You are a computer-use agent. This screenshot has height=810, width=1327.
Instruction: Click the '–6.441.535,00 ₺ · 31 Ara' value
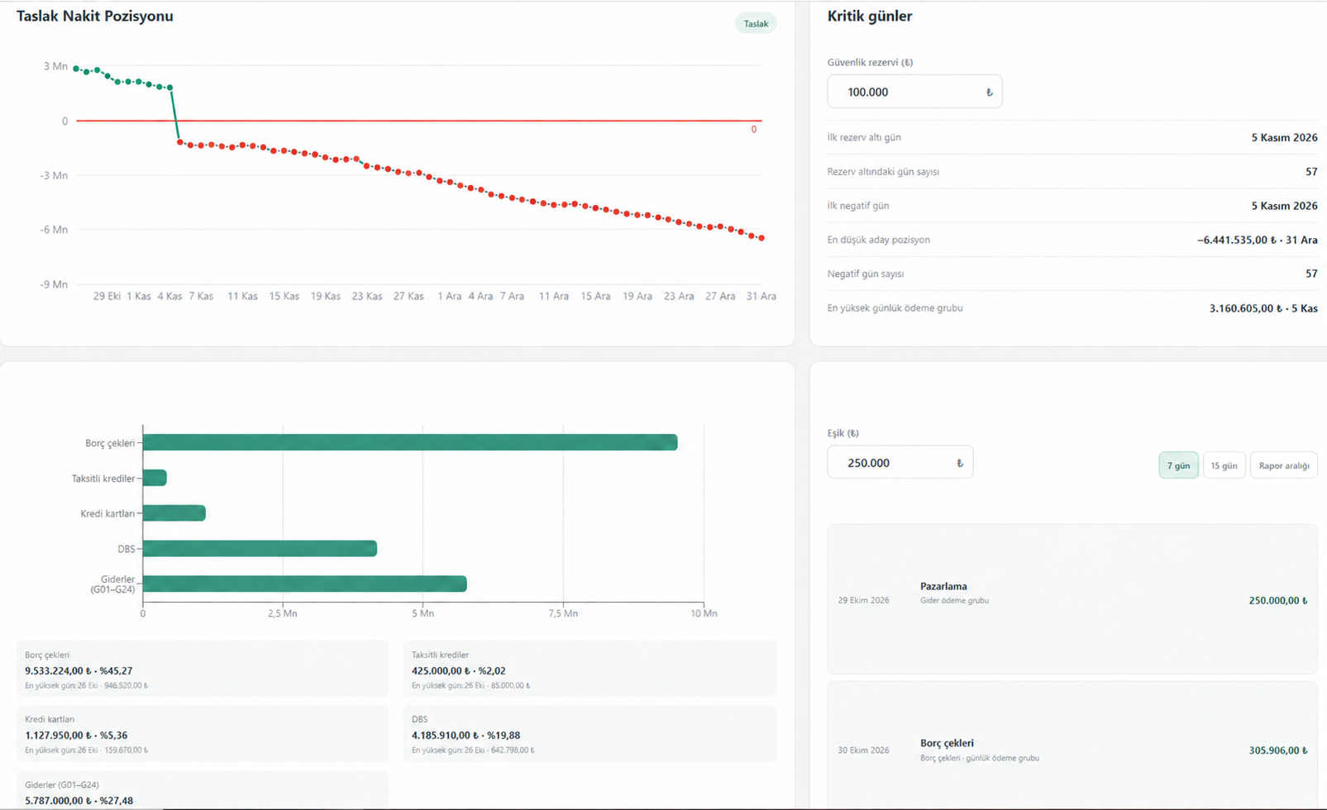(1257, 240)
